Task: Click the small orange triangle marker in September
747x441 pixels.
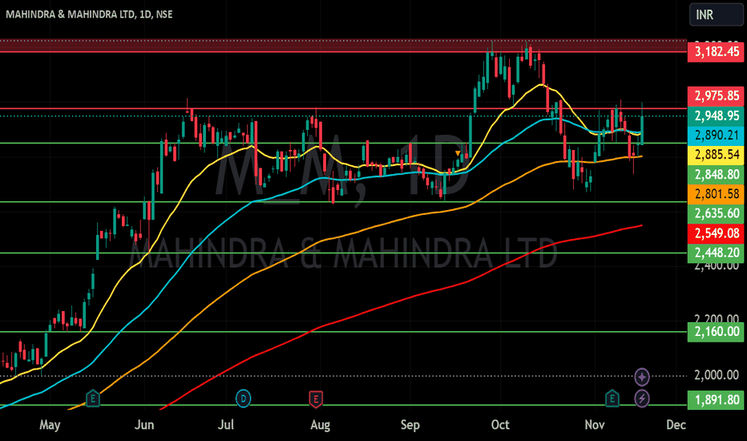Action: click(458, 153)
